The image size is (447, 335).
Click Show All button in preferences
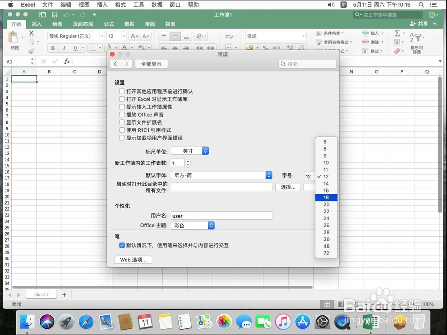152,64
